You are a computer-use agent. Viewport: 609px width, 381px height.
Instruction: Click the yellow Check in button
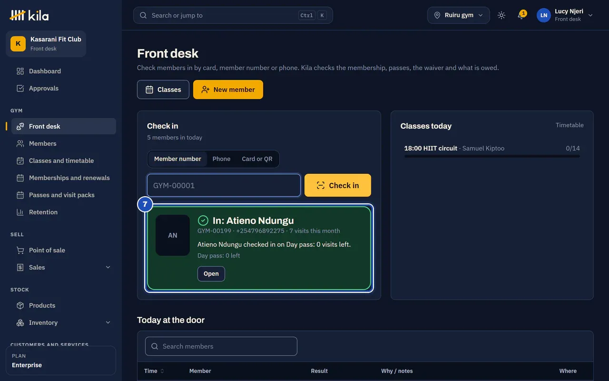[338, 185]
